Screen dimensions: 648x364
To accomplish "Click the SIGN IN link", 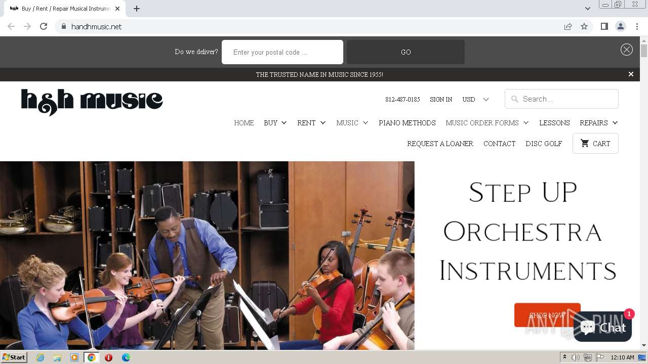I will pos(441,100).
